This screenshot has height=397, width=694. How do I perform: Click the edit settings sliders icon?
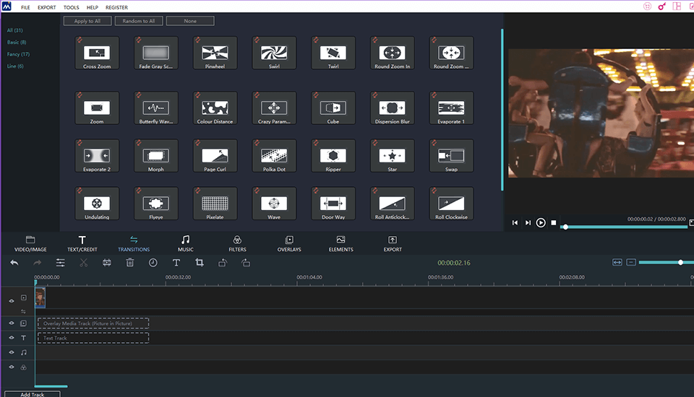61,263
